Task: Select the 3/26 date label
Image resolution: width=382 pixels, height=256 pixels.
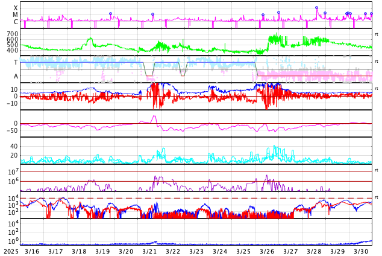Action: [267, 251]
